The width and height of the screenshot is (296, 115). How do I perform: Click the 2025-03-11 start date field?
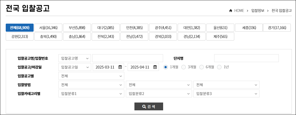click(108, 67)
